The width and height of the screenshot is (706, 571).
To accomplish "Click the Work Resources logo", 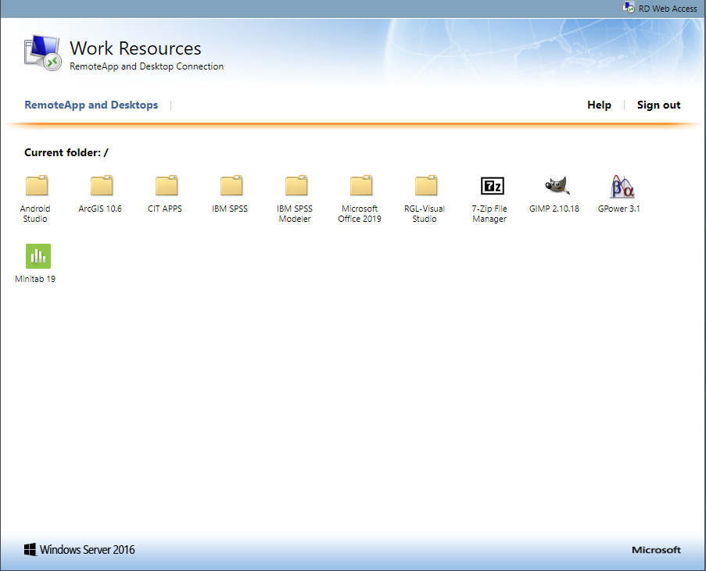I will tap(41, 51).
